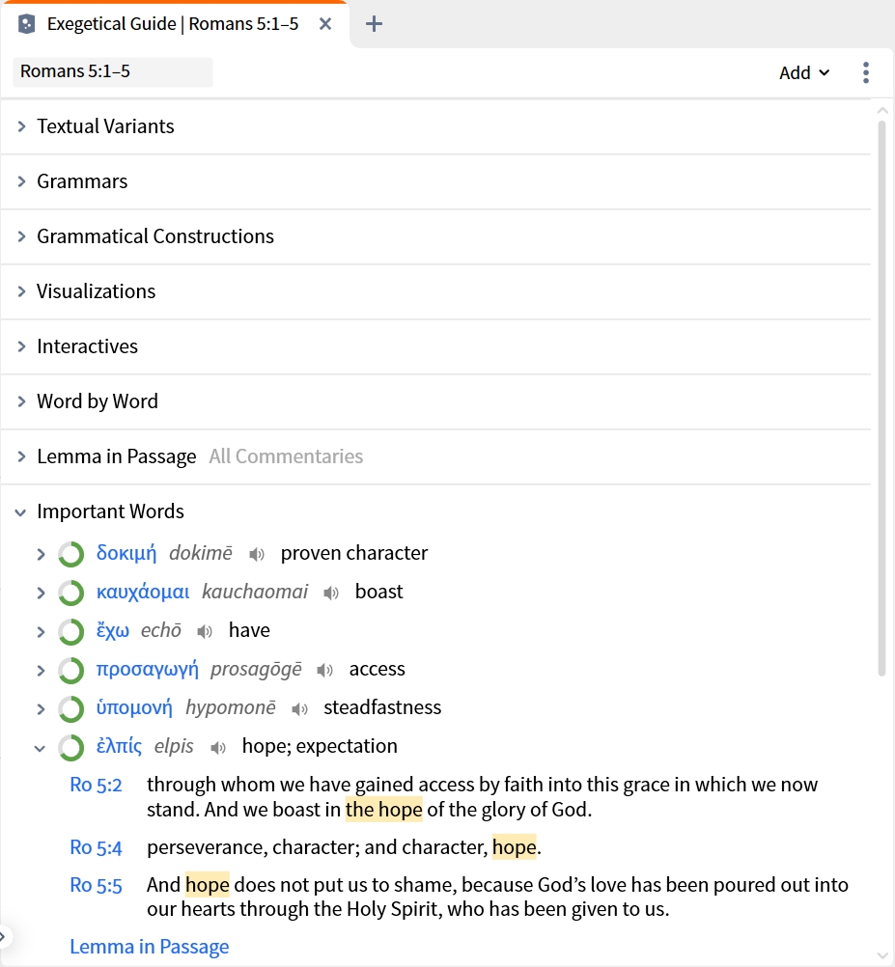Play pronunciation audio for elpis
The image size is (895, 967).
(x=218, y=748)
